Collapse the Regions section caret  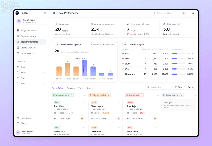pos(16,62)
